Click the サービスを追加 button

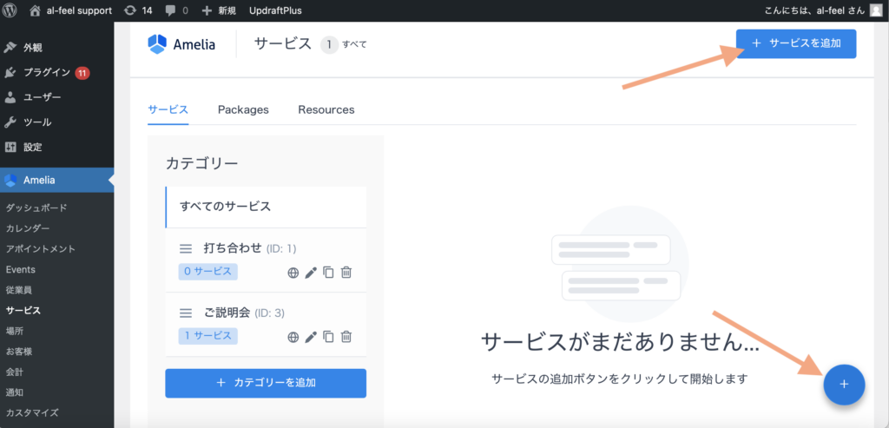[x=796, y=43]
